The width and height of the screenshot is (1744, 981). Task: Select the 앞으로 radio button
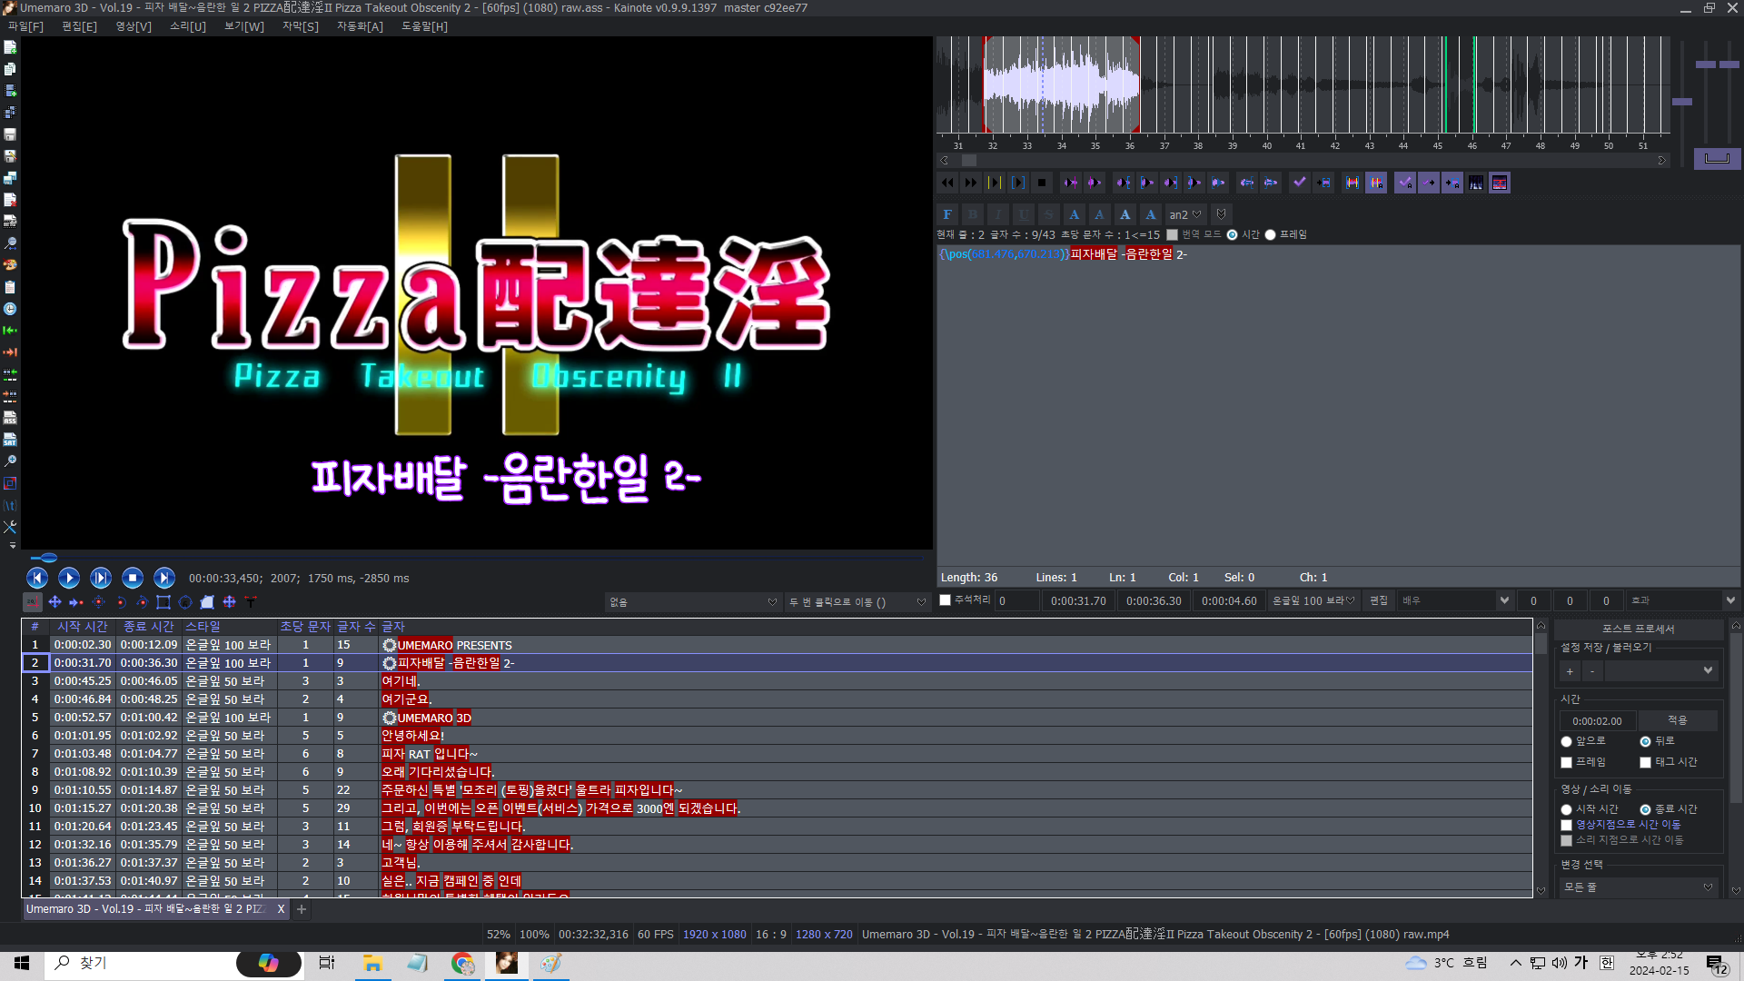coord(1566,741)
